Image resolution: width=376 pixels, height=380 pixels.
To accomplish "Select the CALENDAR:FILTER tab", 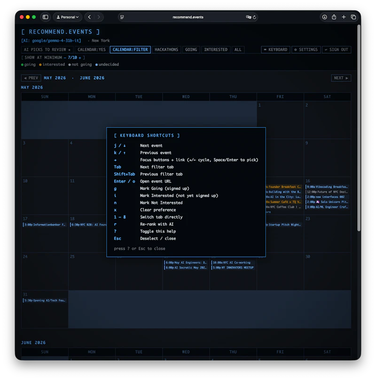I will click(130, 50).
